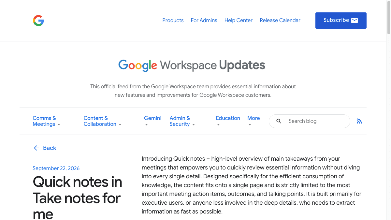Click the envelope icon in Subscribe
The width and height of the screenshot is (391, 220).
point(355,21)
